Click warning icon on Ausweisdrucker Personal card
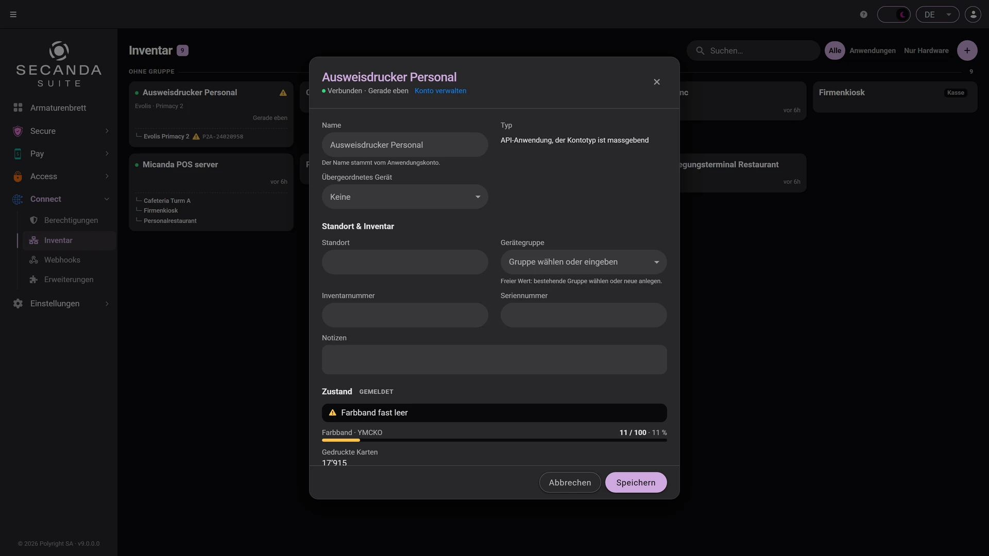This screenshot has width=989, height=556. [283, 93]
